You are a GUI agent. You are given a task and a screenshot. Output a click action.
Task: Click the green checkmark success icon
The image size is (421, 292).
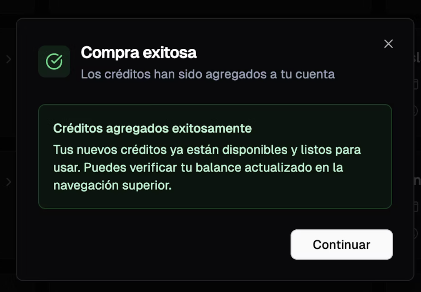click(x=54, y=62)
